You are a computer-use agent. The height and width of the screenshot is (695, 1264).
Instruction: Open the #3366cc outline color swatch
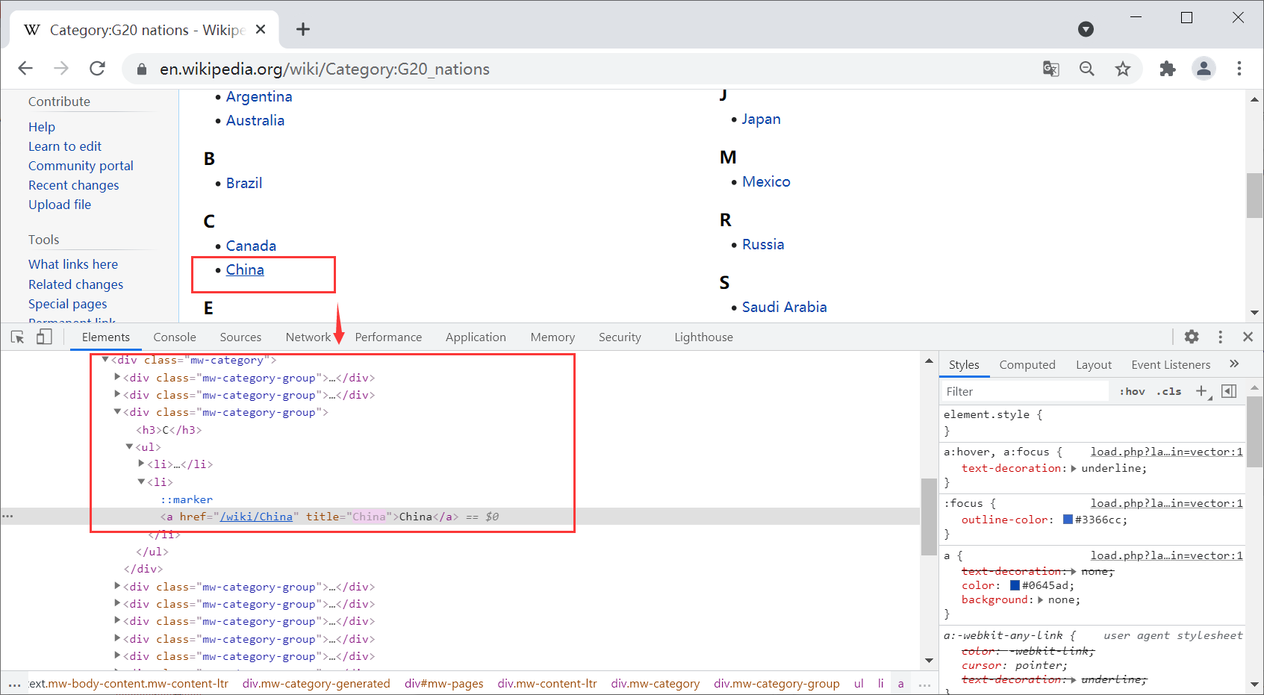pyautogui.click(x=1068, y=520)
